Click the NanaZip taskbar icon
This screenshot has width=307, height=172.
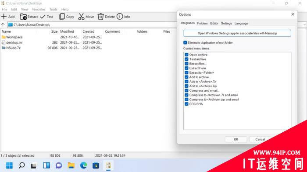click(108, 165)
